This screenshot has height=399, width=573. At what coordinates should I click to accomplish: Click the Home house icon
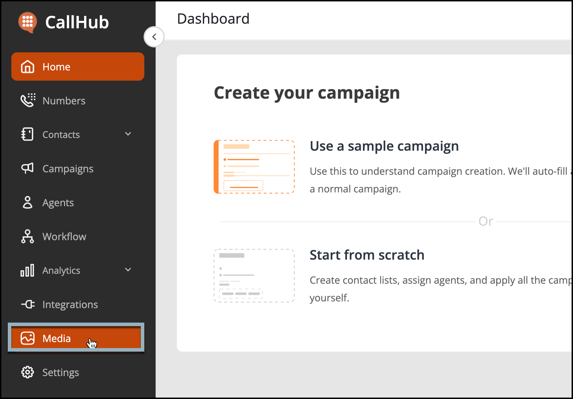[28, 66]
